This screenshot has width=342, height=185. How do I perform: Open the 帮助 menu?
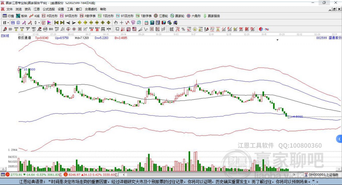(103, 9)
